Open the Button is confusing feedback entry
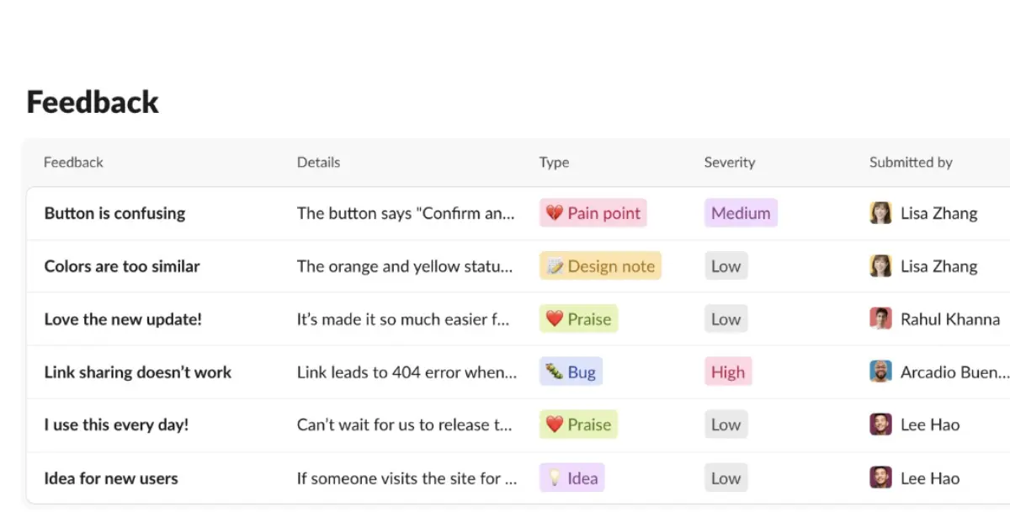The width and height of the screenshot is (1010, 529). pyautogui.click(x=114, y=213)
